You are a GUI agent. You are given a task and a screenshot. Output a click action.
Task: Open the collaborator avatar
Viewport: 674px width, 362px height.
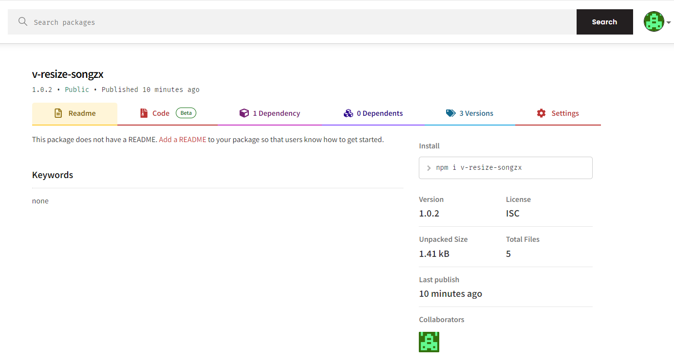pyautogui.click(x=429, y=342)
